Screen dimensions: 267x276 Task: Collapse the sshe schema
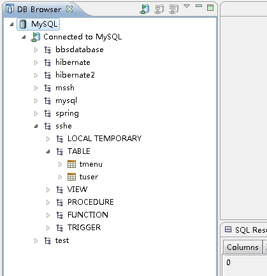click(x=36, y=127)
